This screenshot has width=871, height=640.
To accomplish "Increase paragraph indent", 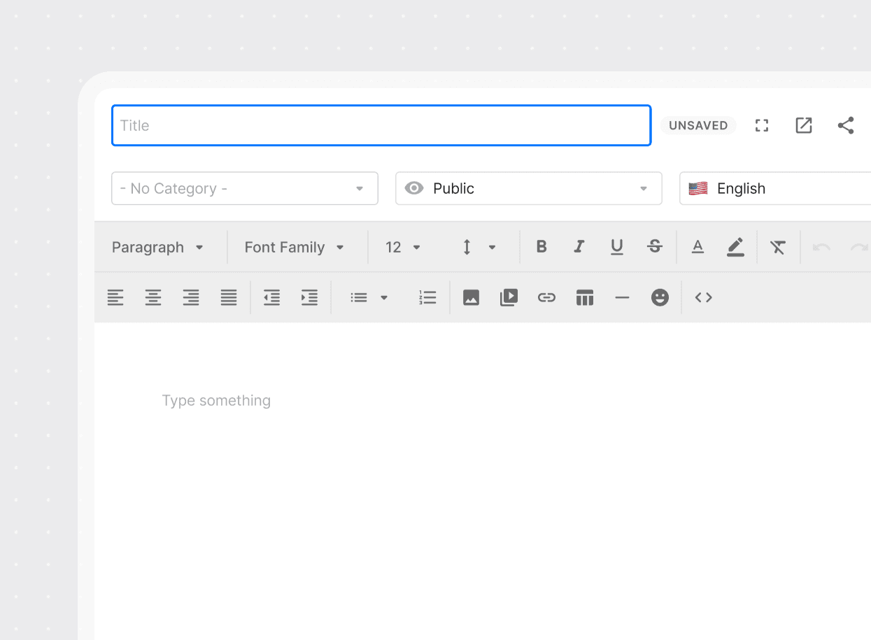I will [309, 297].
